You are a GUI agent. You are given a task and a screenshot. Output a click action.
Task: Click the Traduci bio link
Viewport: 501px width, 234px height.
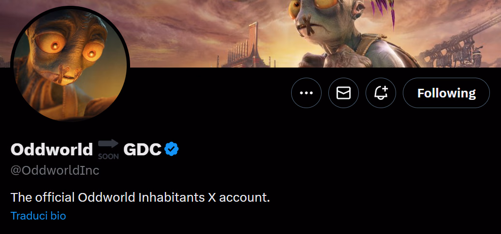pos(38,216)
